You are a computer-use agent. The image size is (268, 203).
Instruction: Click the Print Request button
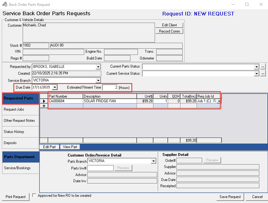tap(16, 197)
